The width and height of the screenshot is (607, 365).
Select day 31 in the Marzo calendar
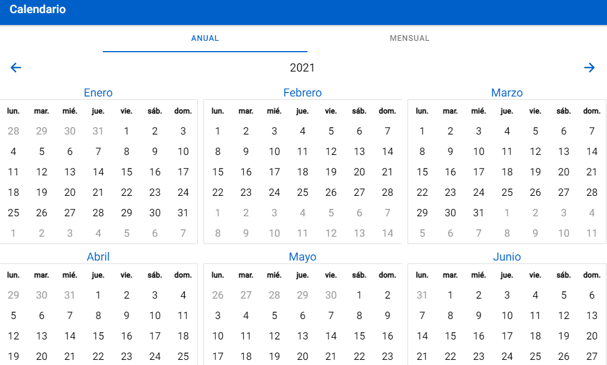point(479,213)
